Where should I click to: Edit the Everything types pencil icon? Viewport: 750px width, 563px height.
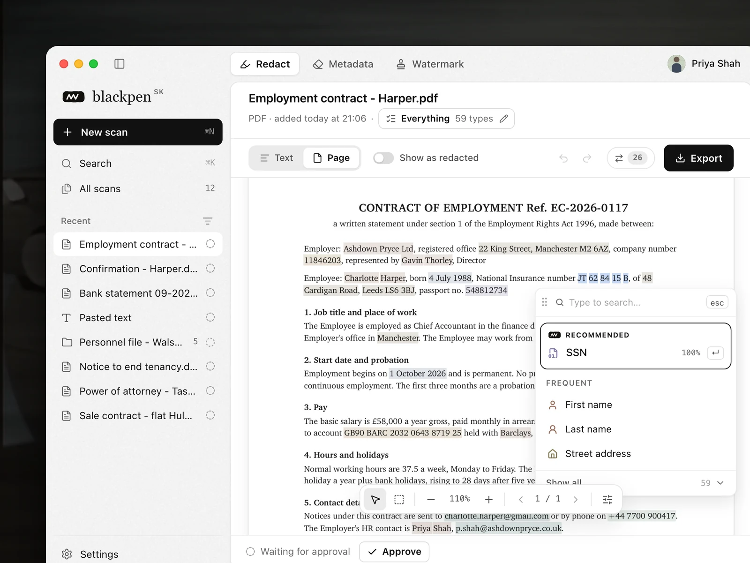coord(503,119)
